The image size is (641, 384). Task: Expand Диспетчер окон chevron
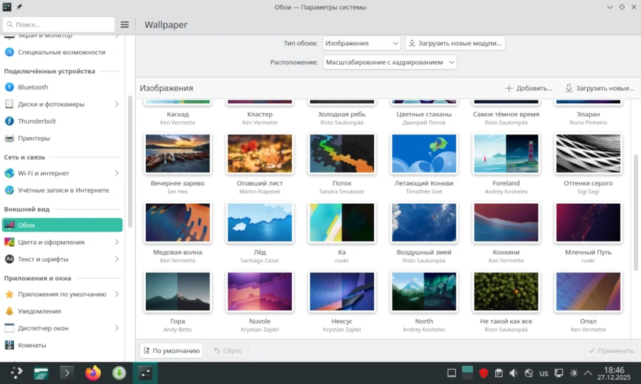pyautogui.click(x=116, y=328)
